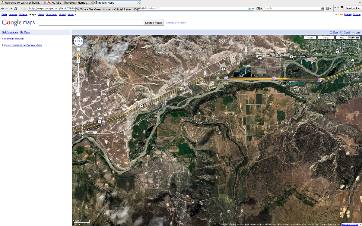
Task: Open the address bar history dropdown
Action: pos(253,8)
